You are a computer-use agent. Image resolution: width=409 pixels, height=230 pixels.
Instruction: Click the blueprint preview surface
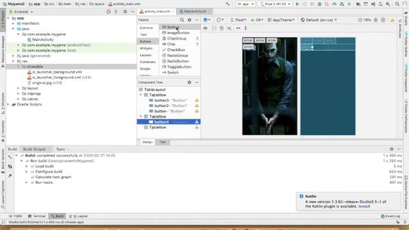point(328,86)
